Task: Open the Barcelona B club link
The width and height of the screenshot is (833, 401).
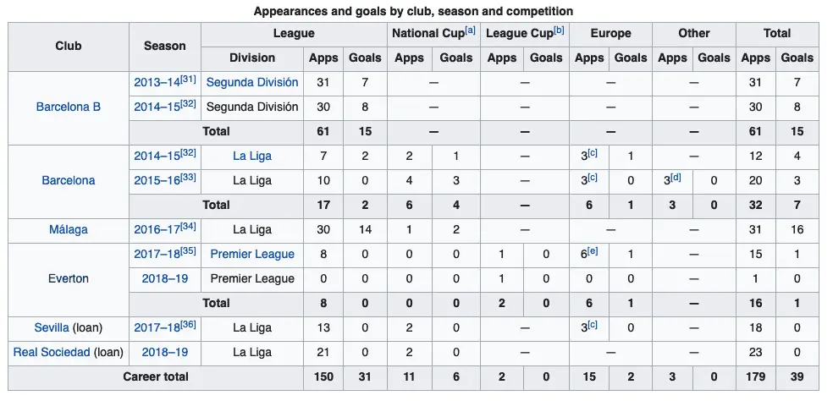Action: [x=68, y=107]
